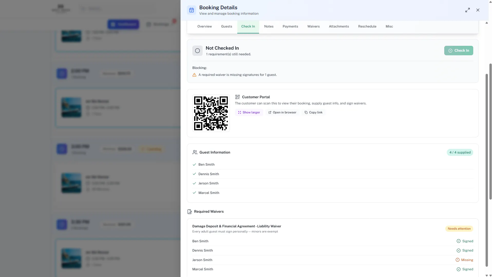Image resolution: width=492 pixels, height=277 pixels.
Task: Click the blocking warning triangle icon
Action: (194, 75)
